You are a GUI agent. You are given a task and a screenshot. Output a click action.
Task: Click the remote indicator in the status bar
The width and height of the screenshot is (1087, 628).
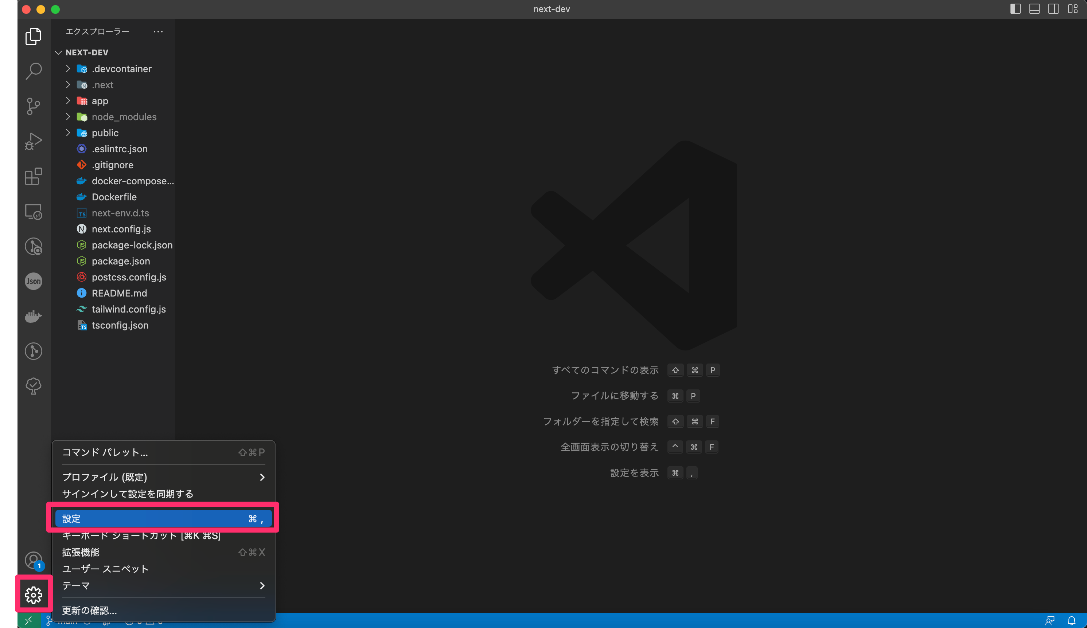pyautogui.click(x=29, y=621)
